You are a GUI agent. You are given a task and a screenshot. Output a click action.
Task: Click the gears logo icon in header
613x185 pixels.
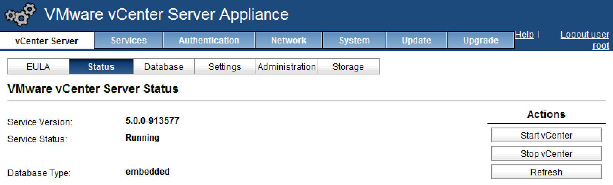21,15
